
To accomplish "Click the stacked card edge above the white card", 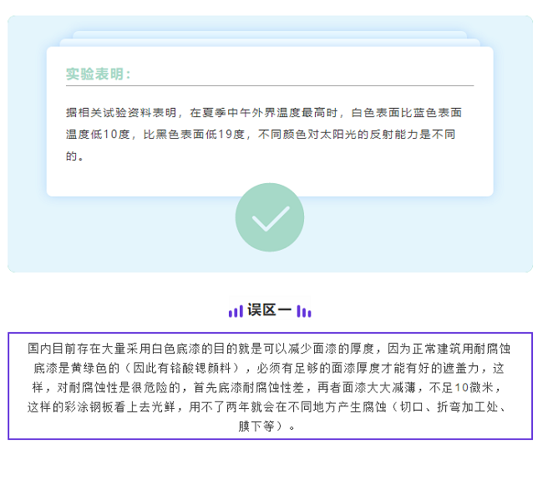I will click(x=270, y=35).
